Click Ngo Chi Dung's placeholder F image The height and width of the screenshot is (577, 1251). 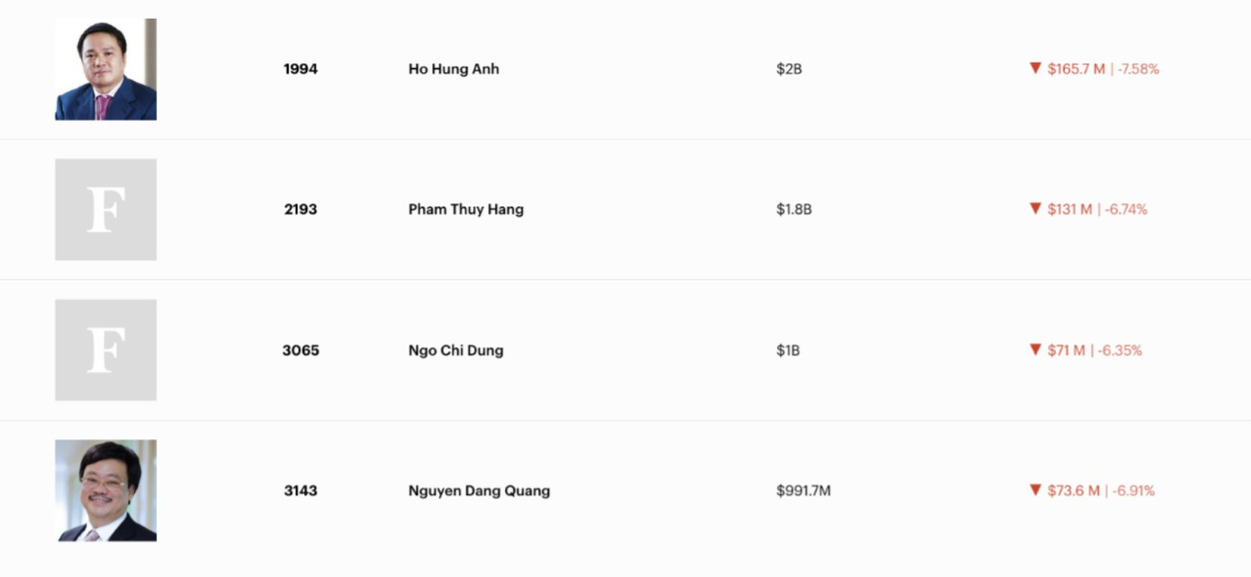105,350
